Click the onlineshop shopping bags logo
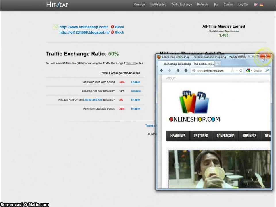Image resolution: width=276 pixels, height=207 pixels. (194, 102)
